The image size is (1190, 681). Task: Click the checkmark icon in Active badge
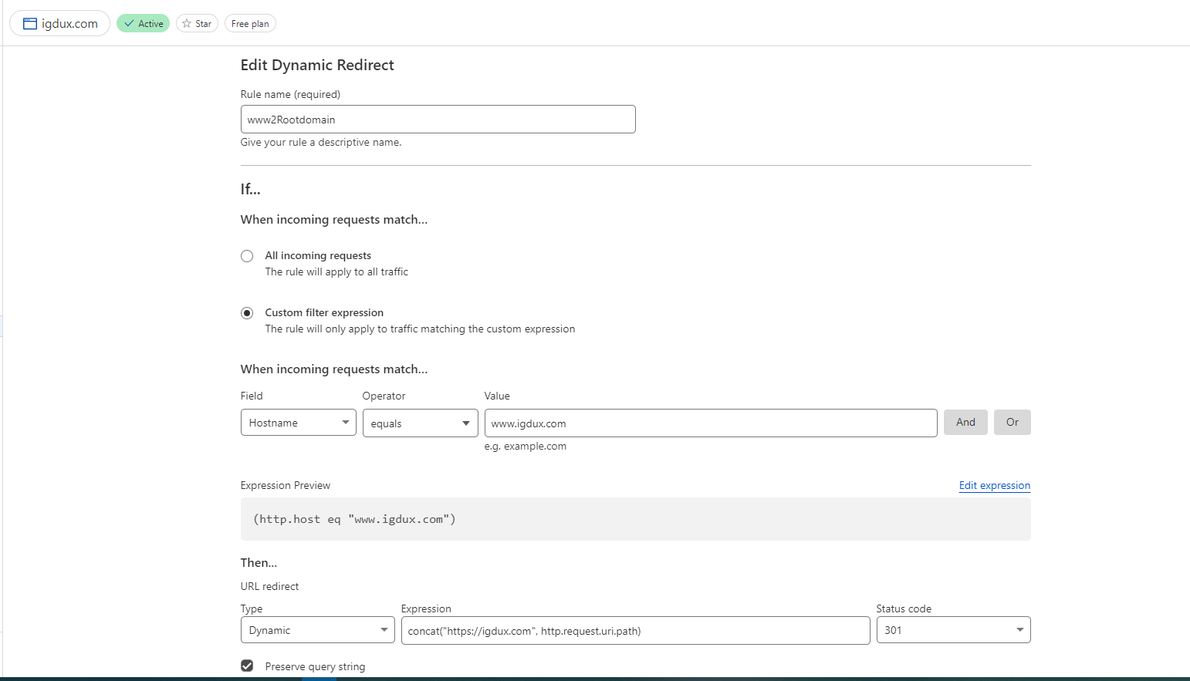coord(129,24)
